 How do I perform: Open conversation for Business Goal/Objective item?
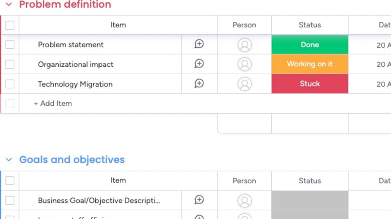coord(199,200)
